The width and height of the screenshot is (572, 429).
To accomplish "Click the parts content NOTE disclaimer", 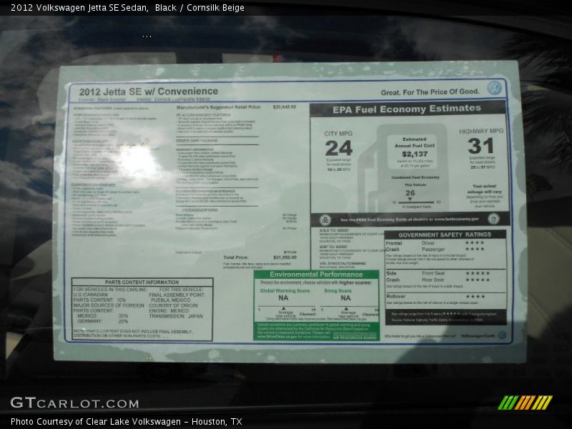I will (x=133, y=333).
